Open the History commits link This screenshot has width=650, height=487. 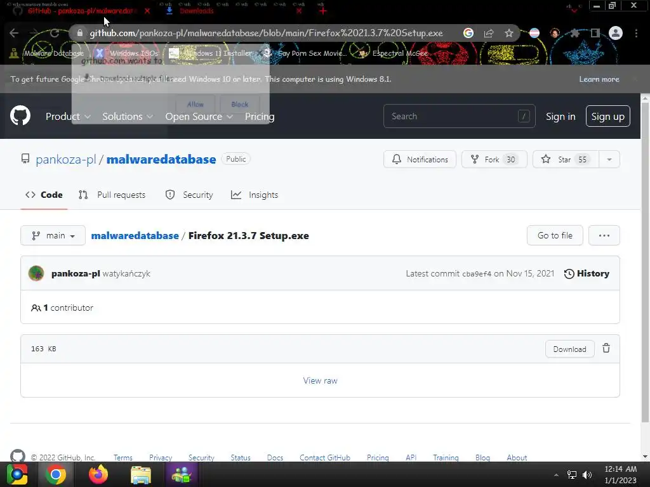(587, 273)
